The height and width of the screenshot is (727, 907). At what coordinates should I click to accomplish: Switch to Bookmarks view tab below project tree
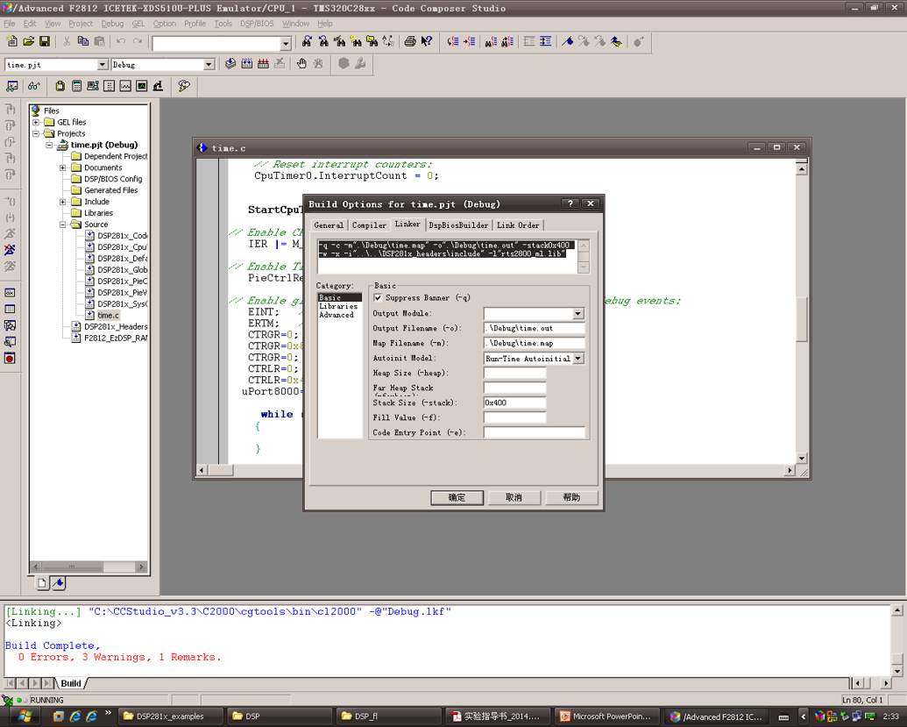tap(59, 583)
